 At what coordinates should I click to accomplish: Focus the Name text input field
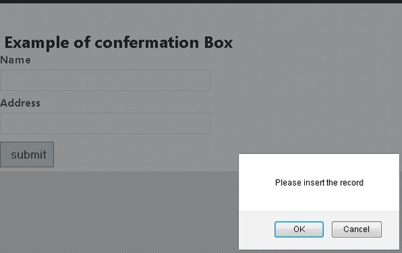tap(105, 80)
